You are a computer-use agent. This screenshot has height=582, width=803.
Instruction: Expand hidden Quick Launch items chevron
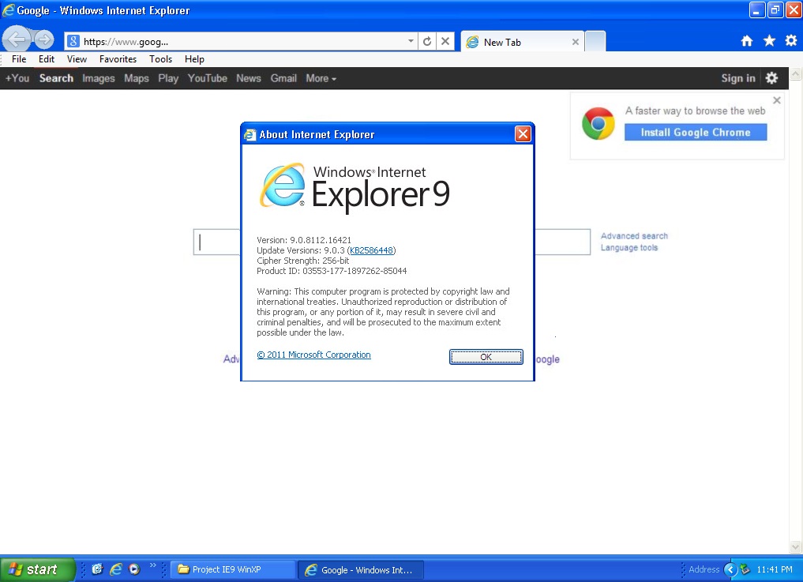point(152,565)
